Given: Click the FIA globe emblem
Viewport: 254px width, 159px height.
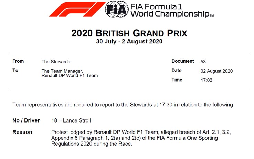Looking at the screenshot, I should point(117,9).
